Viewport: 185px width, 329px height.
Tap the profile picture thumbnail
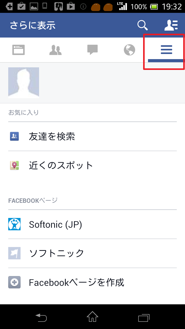tap(24, 83)
